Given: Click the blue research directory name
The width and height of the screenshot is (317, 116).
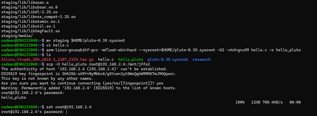Looking at the screenshot, I should pyautogui.click(x=201, y=59).
